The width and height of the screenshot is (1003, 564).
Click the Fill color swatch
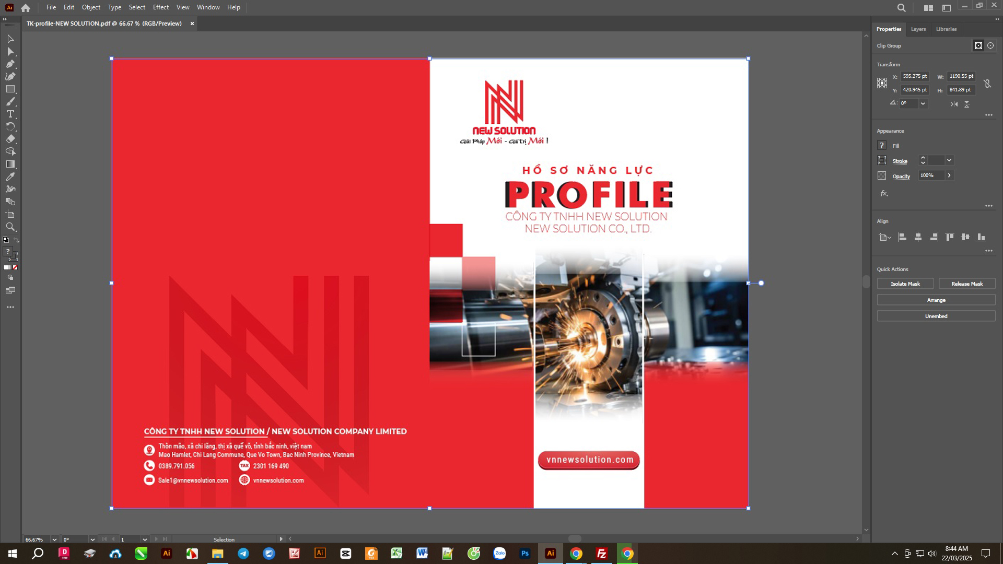[x=882, y=146]
